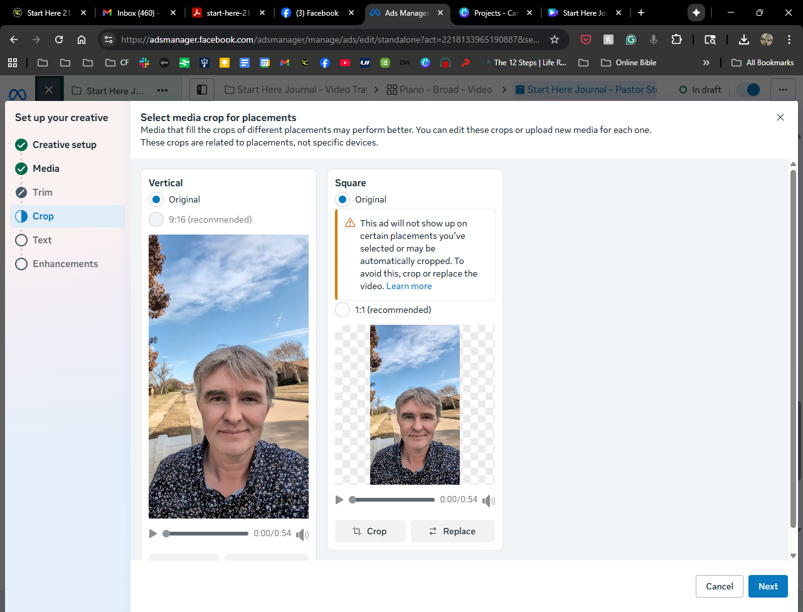Image resolution: width=803 pixels, height=612 pixels.
Task: Open campaign ellipsis menu for Start Here
Action: click(162, 90)
